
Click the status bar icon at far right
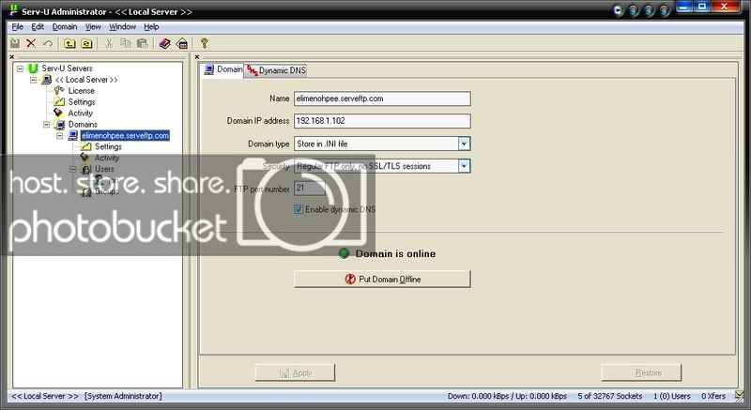[740, 396]
